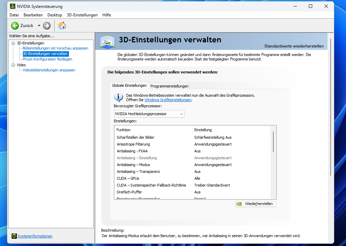Select the CUDA – Systemspeicher-Fallback-Richtlinie row

click(x=192, y=186)
